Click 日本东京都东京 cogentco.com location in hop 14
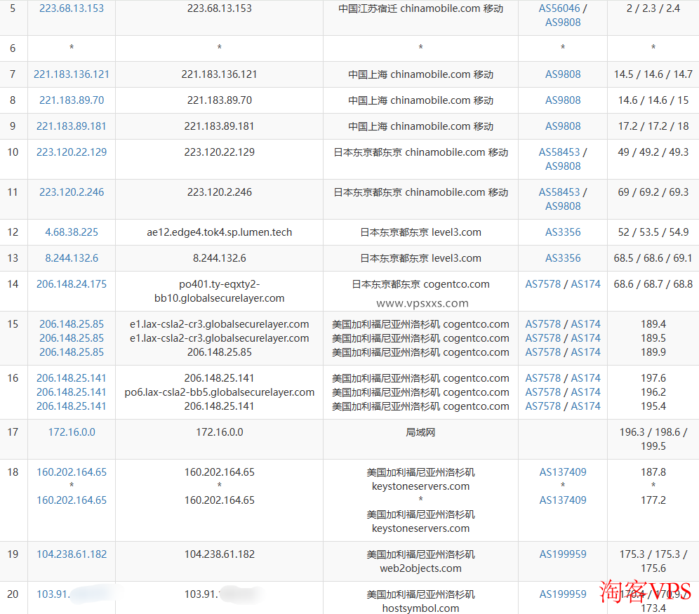This screenshot has width=699, height=614. (420, 284)
